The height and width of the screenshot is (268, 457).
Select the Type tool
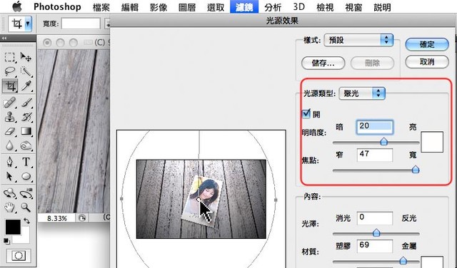[x=26, y=162]
